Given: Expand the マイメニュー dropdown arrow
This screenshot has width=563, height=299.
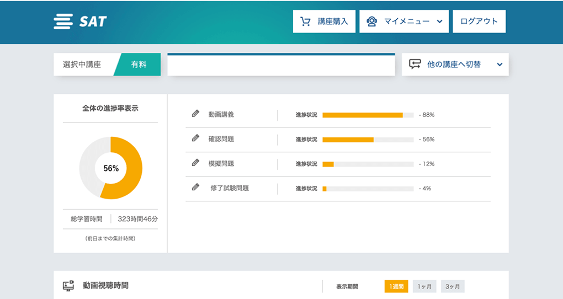Looking at the screenshot, I should click(x=439, y=22).
